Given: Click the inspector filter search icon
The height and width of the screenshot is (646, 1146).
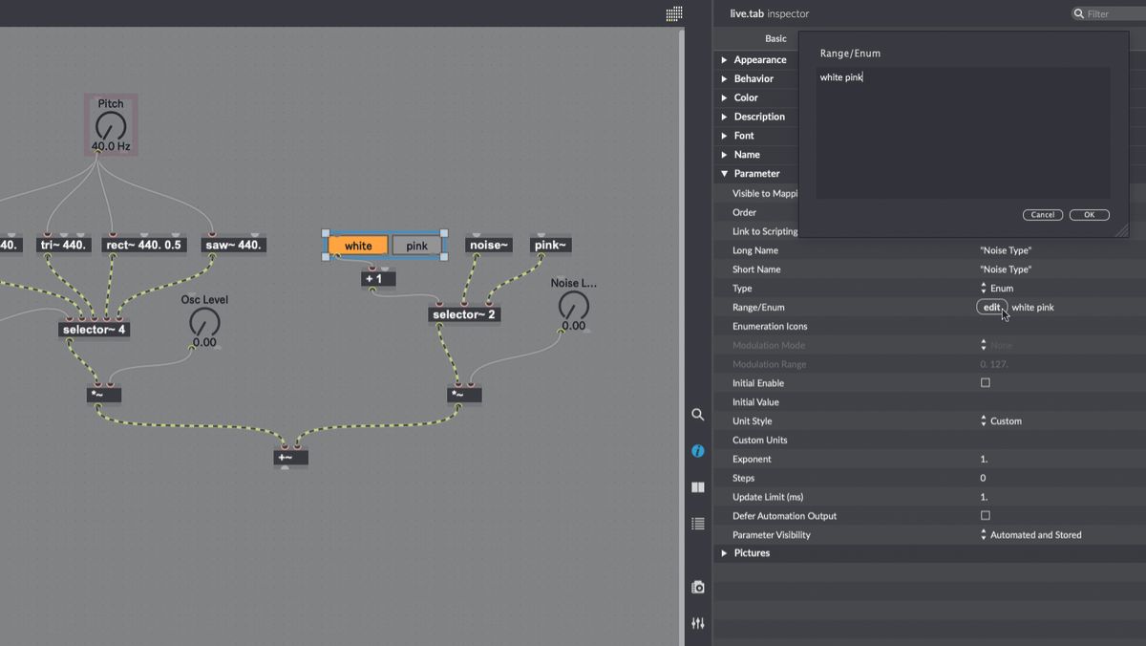Looking at the screenshot, I should point(1079,13).
